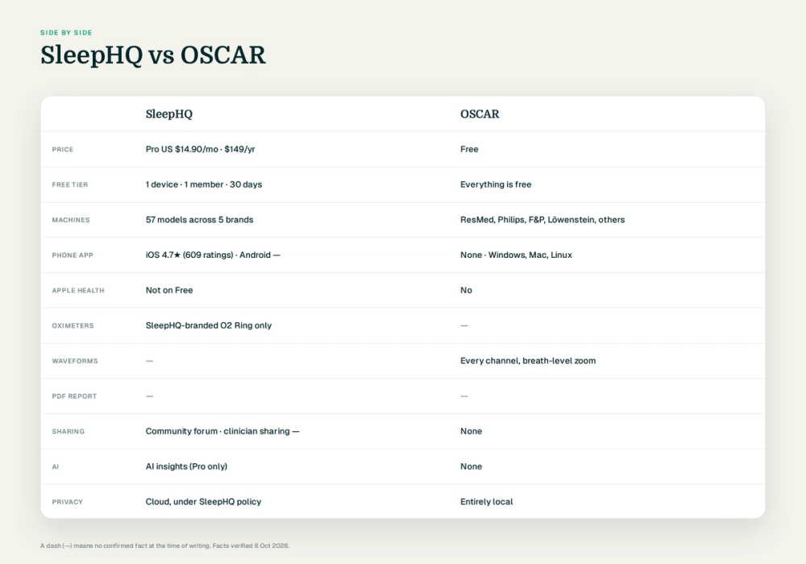Select 'Community forum · clinician sharing —' cell
This screenshot has width=806, height=564.
(222, 432)
